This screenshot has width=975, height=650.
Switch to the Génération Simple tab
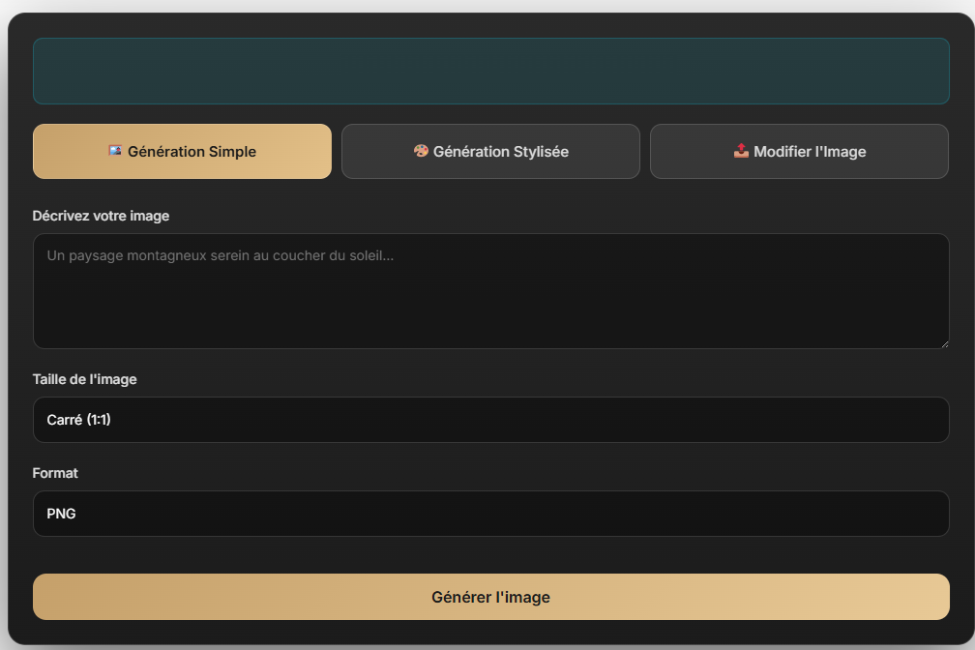[x=182, y=152]
